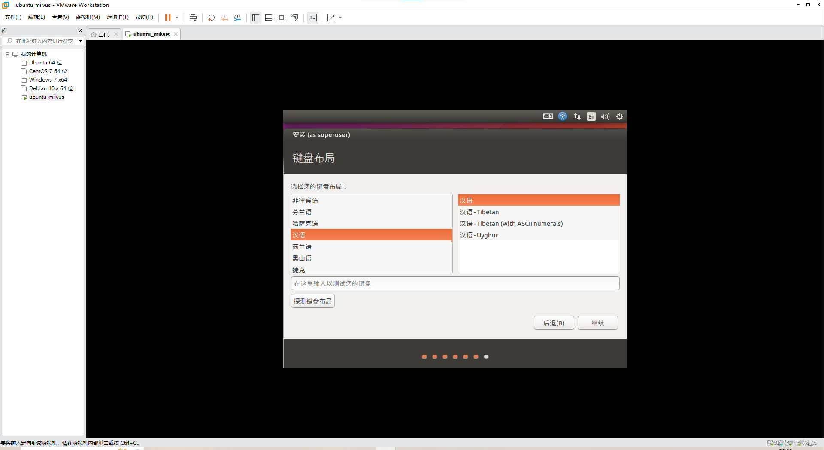Select 黑山语 in the layout list
This screenshot has width=824, height=450.
point(371,258)
